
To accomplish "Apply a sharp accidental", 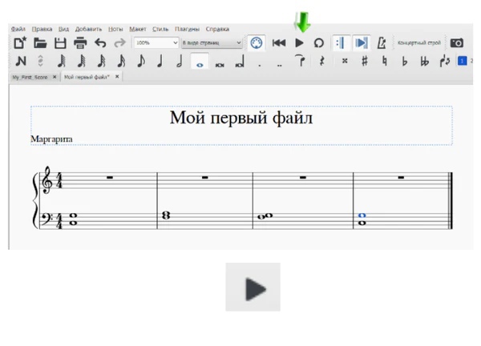I will [365, 61].
